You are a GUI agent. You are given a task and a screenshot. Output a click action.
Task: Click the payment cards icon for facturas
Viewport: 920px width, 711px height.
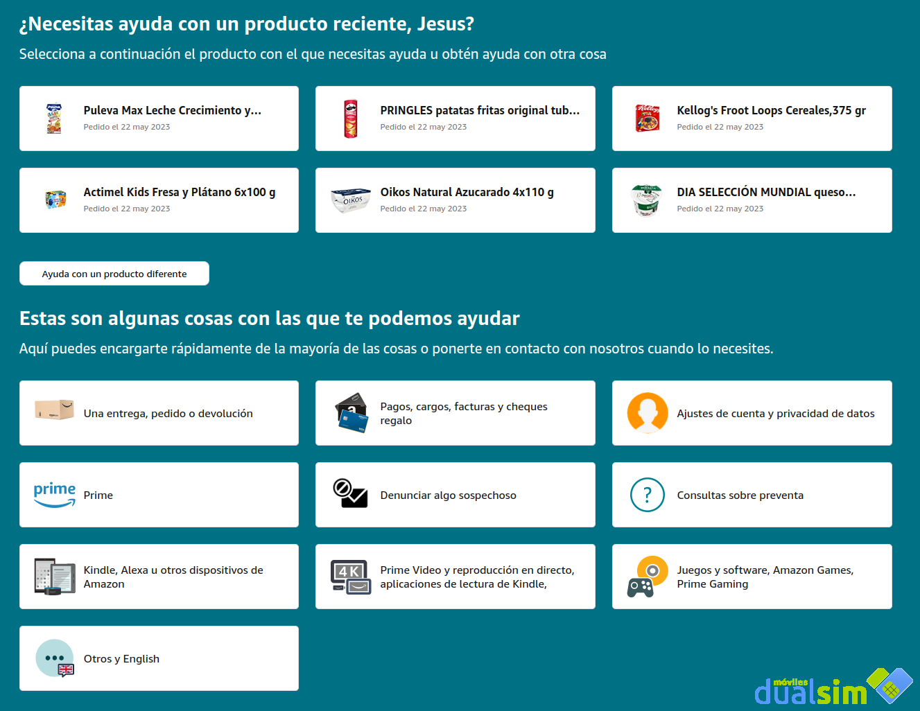pos(351,410)
